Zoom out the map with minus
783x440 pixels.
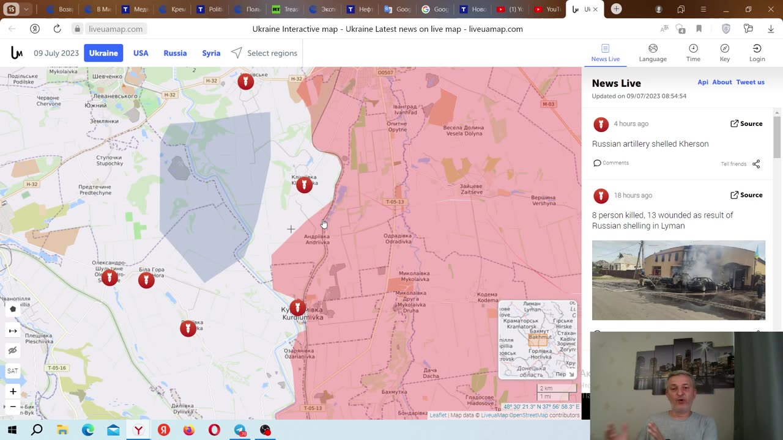tap(13, 406)
